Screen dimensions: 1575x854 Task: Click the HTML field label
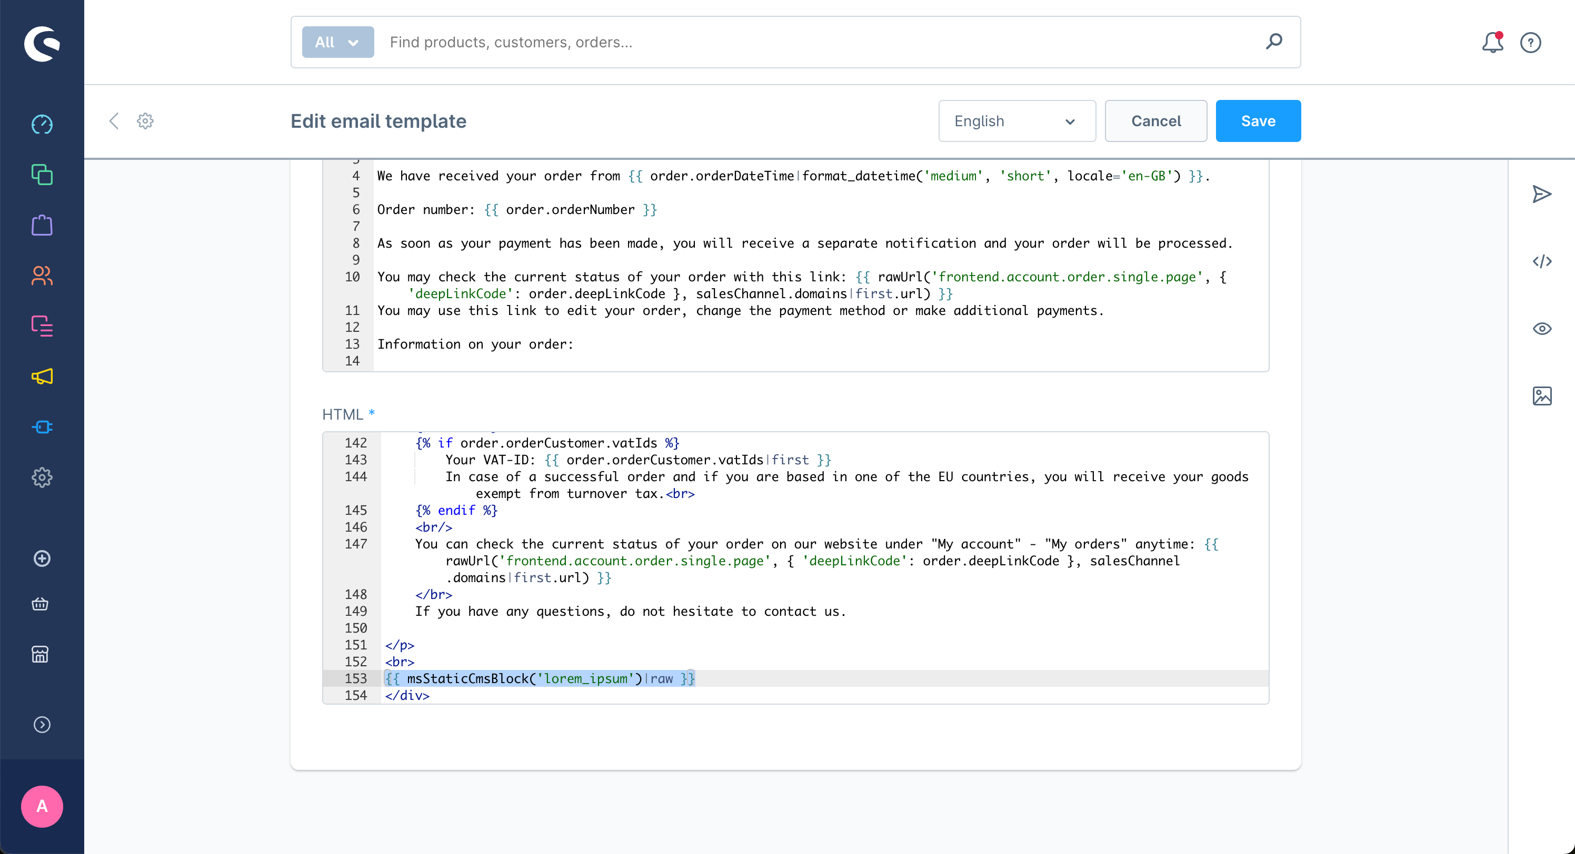342,414
